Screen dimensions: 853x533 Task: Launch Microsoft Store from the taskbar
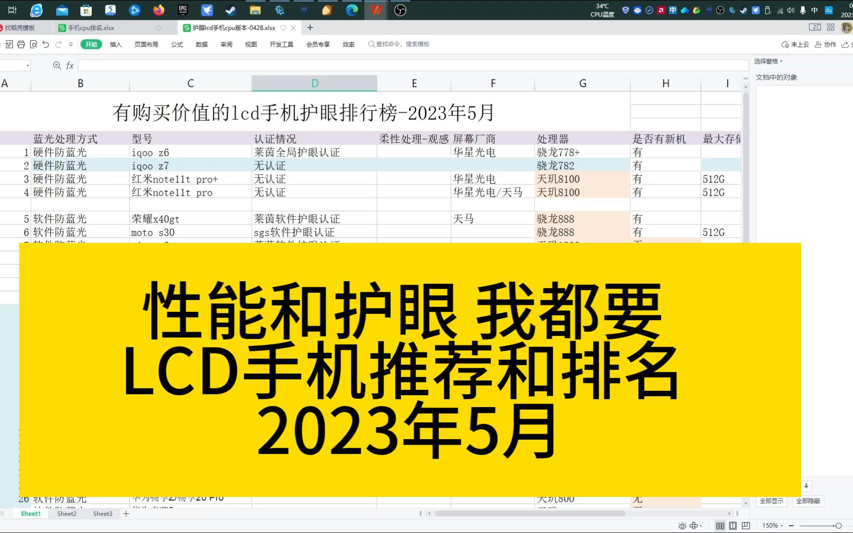point(86,10)
